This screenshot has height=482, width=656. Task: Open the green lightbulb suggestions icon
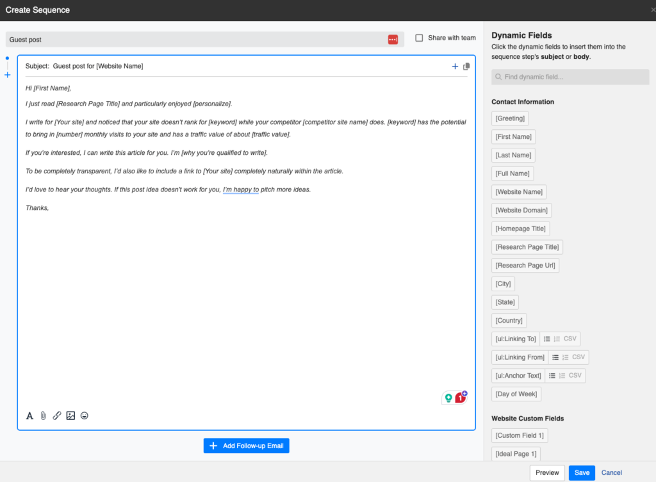(448, 397)
